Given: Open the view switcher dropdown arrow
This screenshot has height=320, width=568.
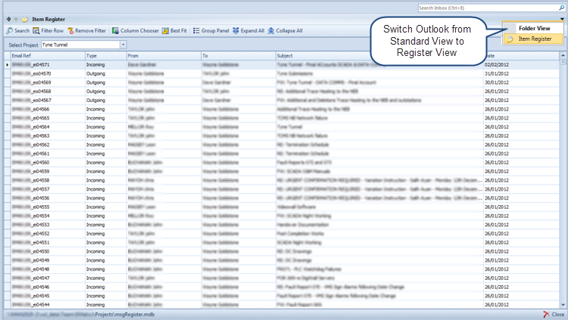Looking at the screenshot, I should click(562, 19).
